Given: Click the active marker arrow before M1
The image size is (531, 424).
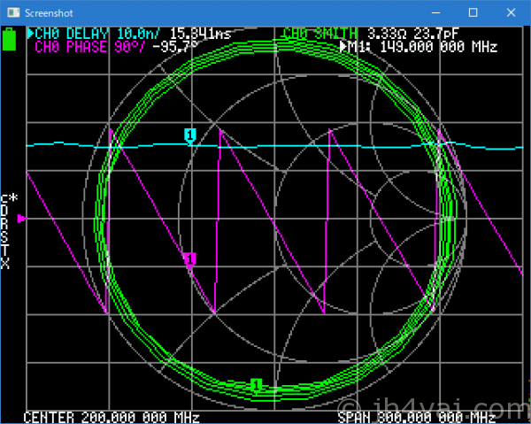Looking at the screenshot, I should point(344,47).
